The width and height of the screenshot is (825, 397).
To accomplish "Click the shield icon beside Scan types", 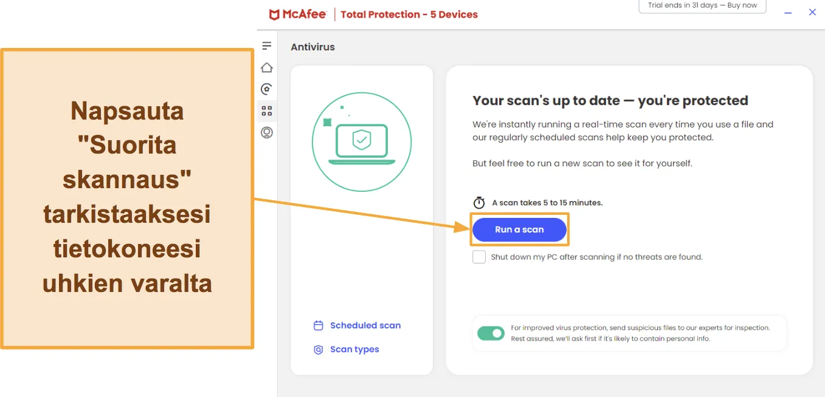I will tap(318, 350).
